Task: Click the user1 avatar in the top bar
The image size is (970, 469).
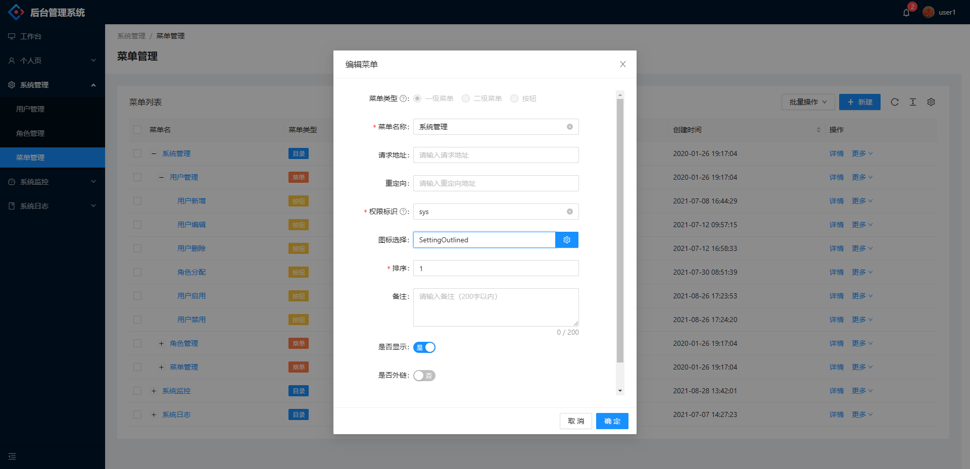Action: point(928,12)
